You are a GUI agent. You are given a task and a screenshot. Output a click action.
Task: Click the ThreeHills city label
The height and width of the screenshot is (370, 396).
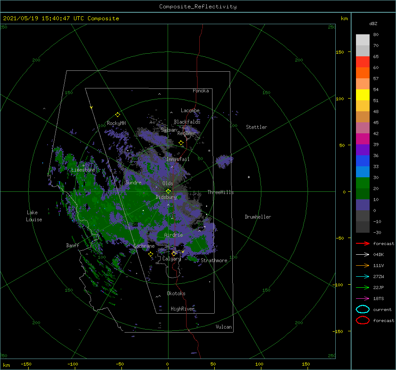click(220, 192)
